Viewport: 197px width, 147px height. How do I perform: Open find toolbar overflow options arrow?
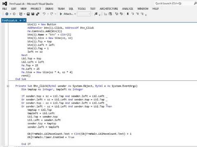tap(100, 15)
